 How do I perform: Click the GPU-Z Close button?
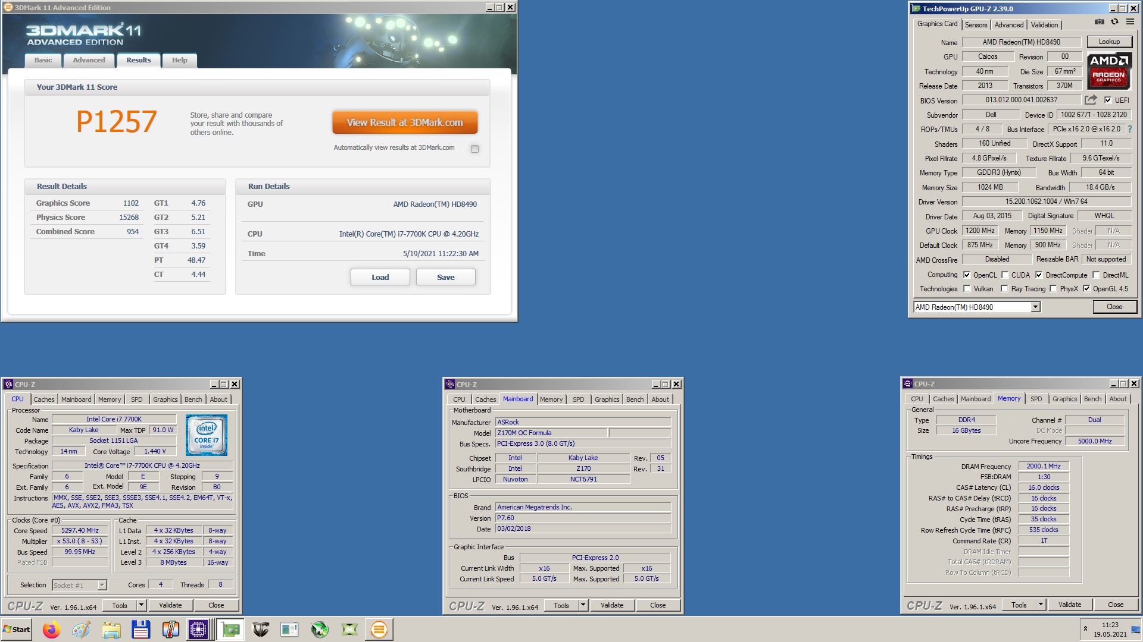pos(1114,307)
